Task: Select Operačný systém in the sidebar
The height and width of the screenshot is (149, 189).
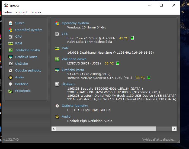Action: (29, 30)
